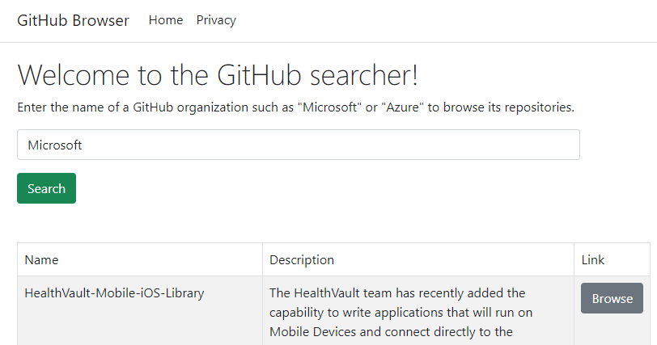Viewport: 657px width, 345px height.
Task: Browse the HealthVault-Mobile-iOS-Library repository
Action: coord(612,299)
